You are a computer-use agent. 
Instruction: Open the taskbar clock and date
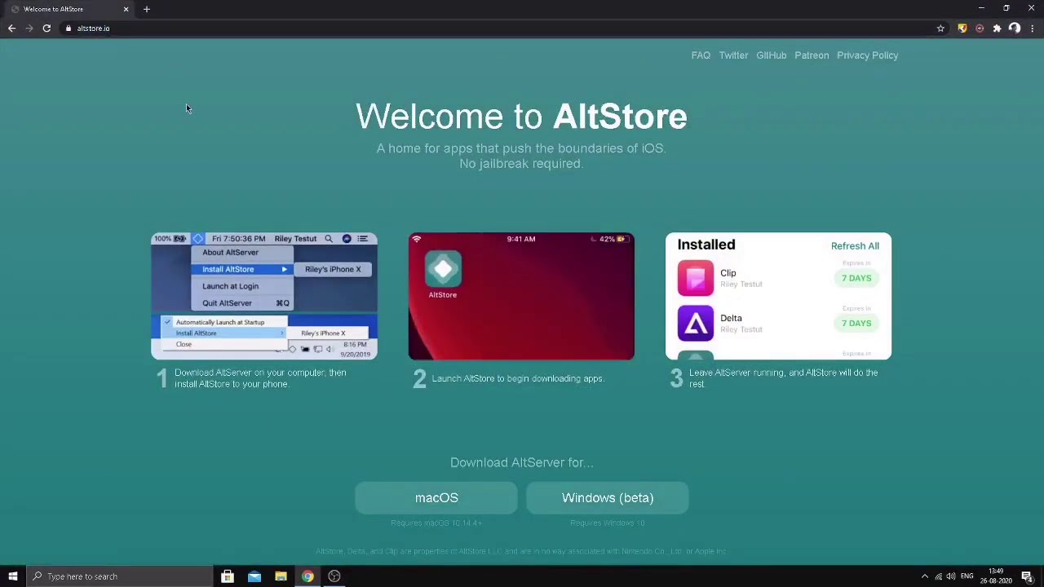[x=996, y=576]
